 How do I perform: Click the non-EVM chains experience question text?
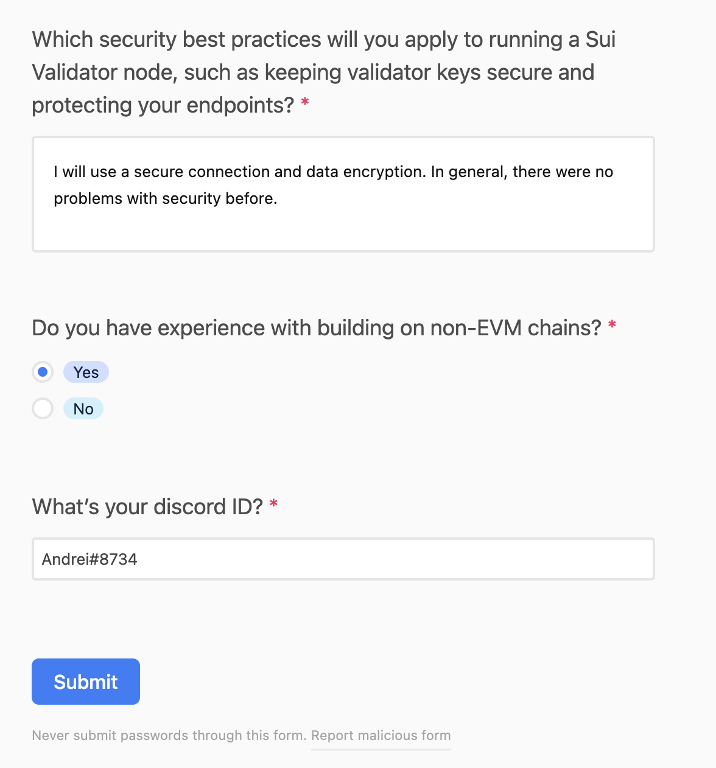[x=316, y=328]
